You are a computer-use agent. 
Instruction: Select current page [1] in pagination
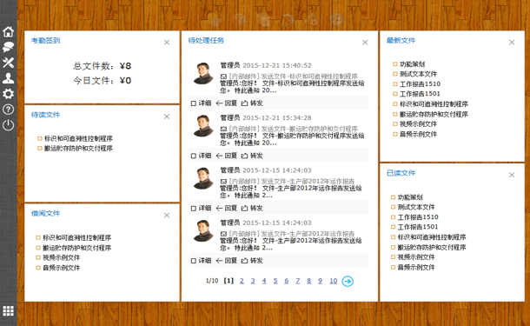coord(229,281)
